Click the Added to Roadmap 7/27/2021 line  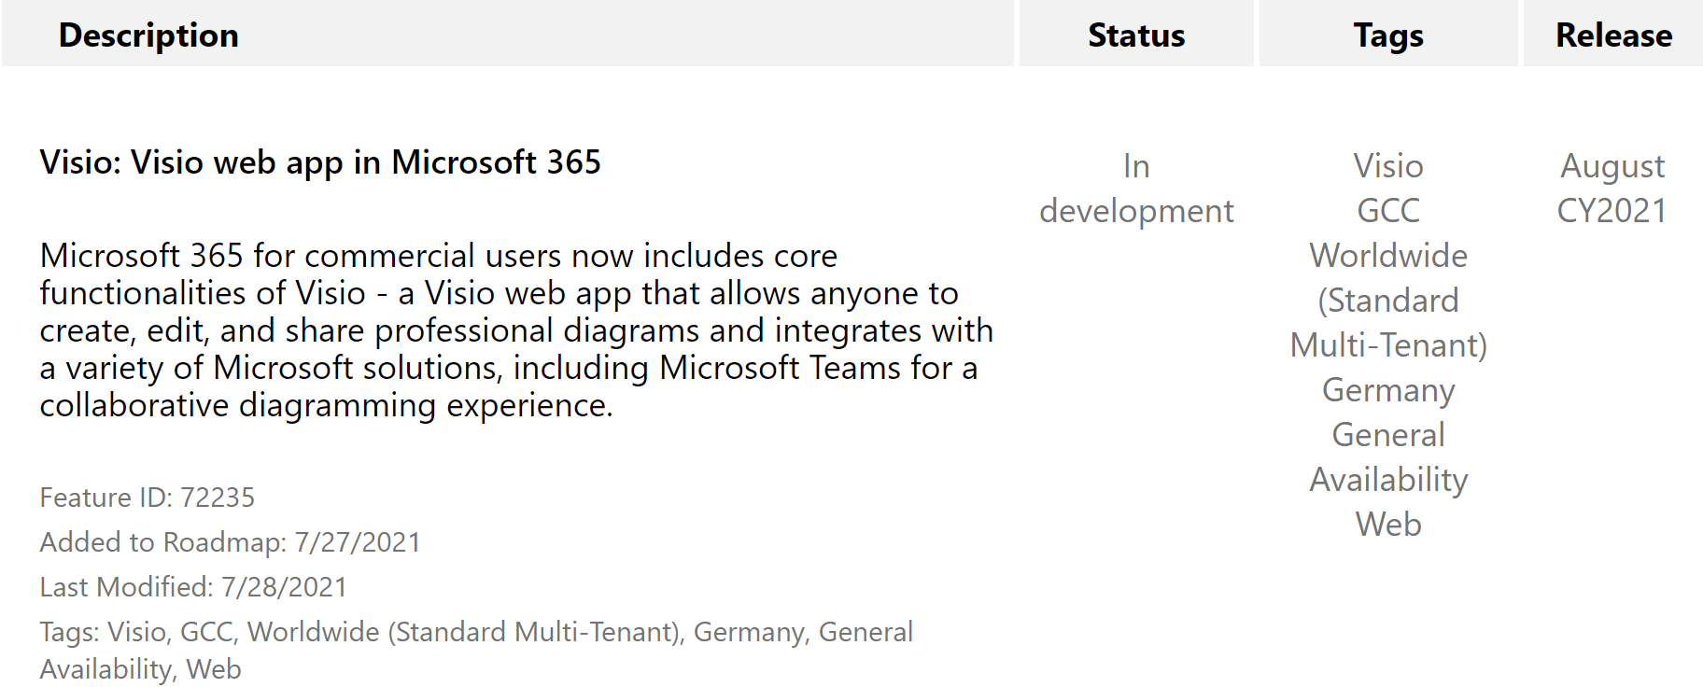tap(231, 542)
